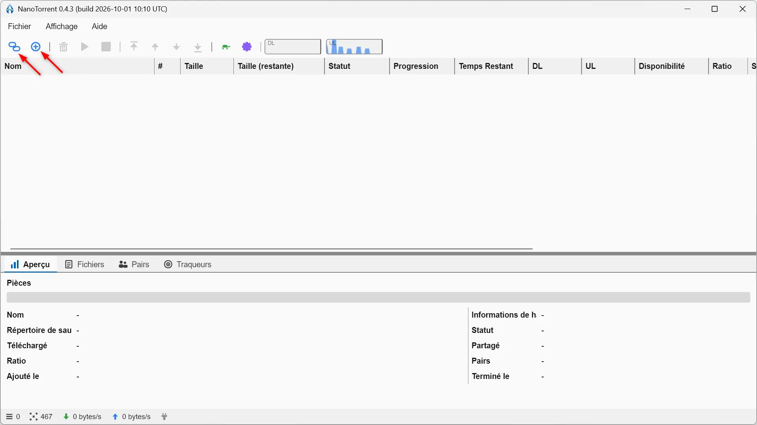Move torrent up in queue
The image size is (757, 425).
pos(155,47)
